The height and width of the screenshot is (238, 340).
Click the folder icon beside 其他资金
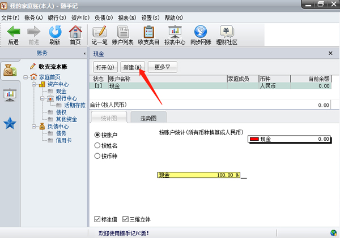(50, 119)
